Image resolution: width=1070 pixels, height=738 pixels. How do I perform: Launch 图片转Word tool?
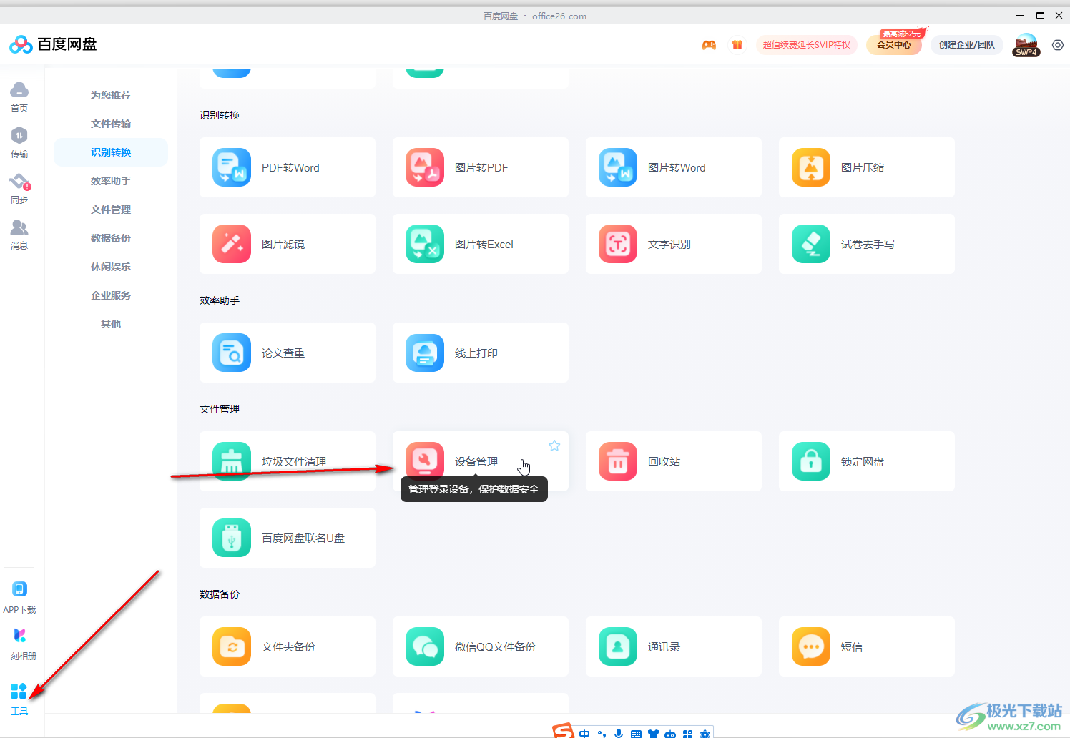click(x=673, y=167)
